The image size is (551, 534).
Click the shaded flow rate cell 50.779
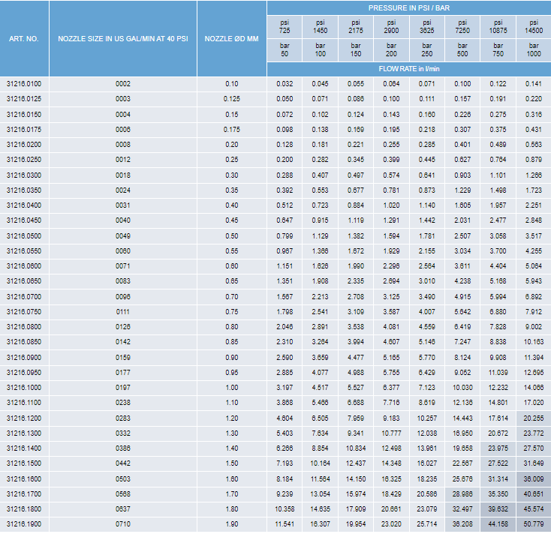click(533, 524)
